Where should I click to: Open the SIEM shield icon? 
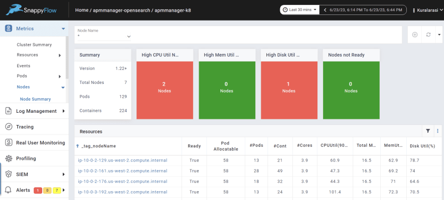pyautogui.click(x=8, y=174)
